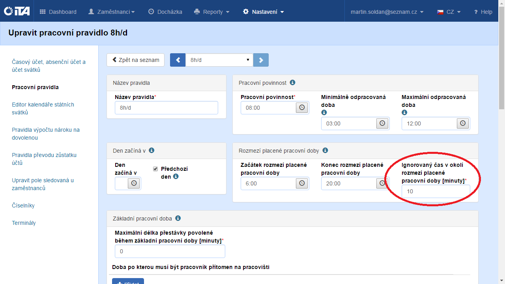
Task: Open the 8h/d rule selector dropdown
Action: [x=219, y=60]
